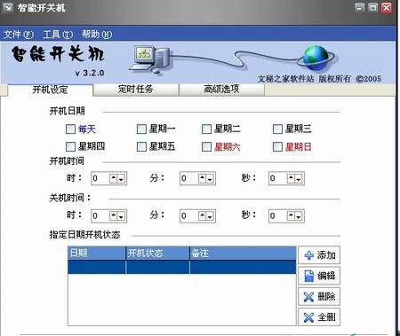This screenshot has height=336, width=400.
Task: Click the 关机时间 minute input field
Action: point(189,215)
